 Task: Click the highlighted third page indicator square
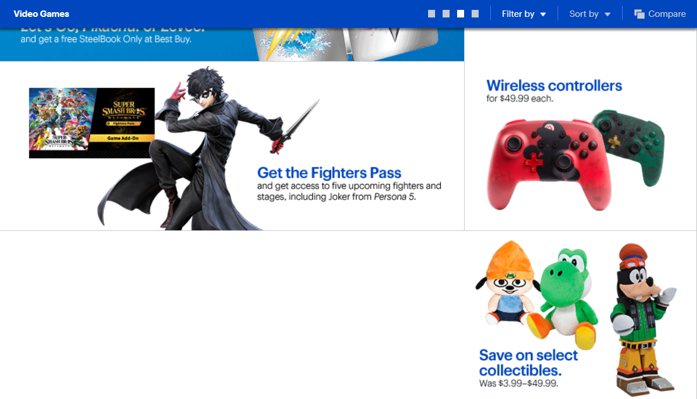[461, 14]
